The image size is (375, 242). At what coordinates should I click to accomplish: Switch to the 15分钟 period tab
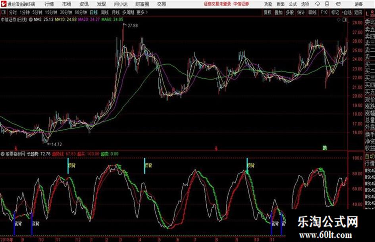(x=51, y=12)
